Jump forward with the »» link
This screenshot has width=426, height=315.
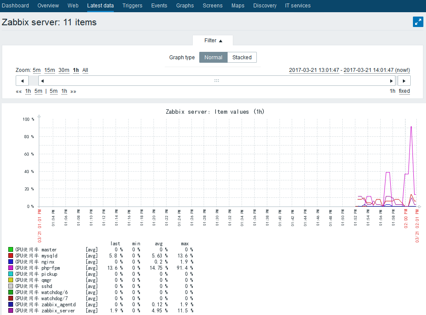[73, 91]
